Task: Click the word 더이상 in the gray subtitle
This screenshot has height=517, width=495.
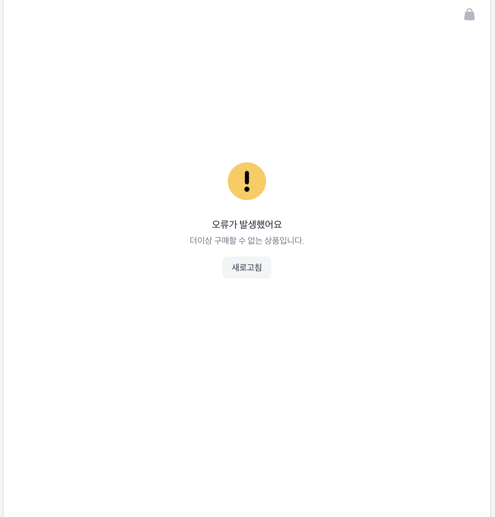Action: tap(201, 240)
